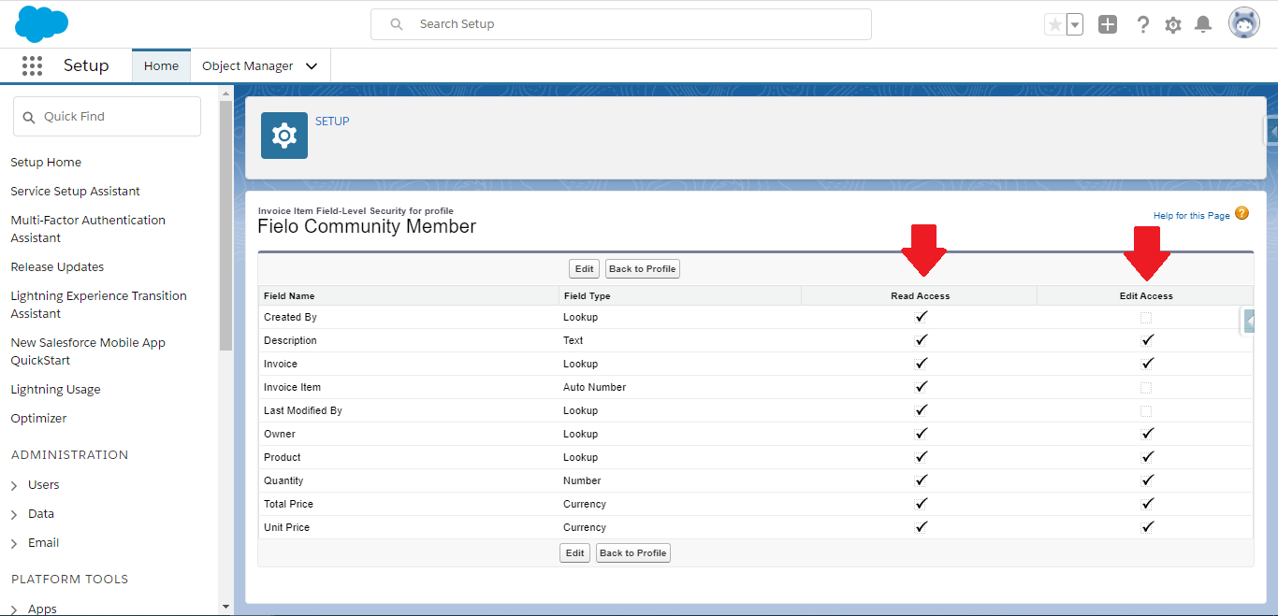Click the magnifier icon in Search Setup
1278x616 pixels.
[397, 24]
